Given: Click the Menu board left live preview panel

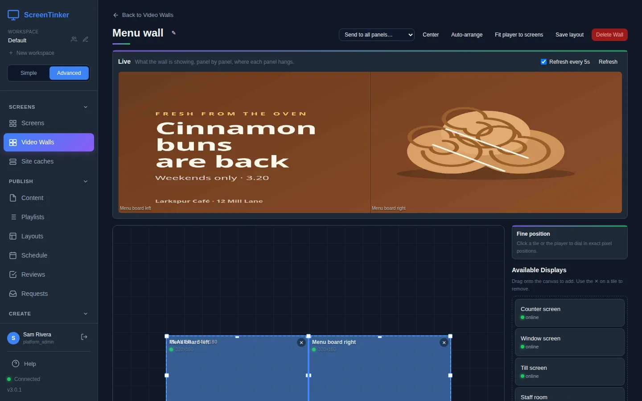Looking at the screenshot, I should (244, 143).
